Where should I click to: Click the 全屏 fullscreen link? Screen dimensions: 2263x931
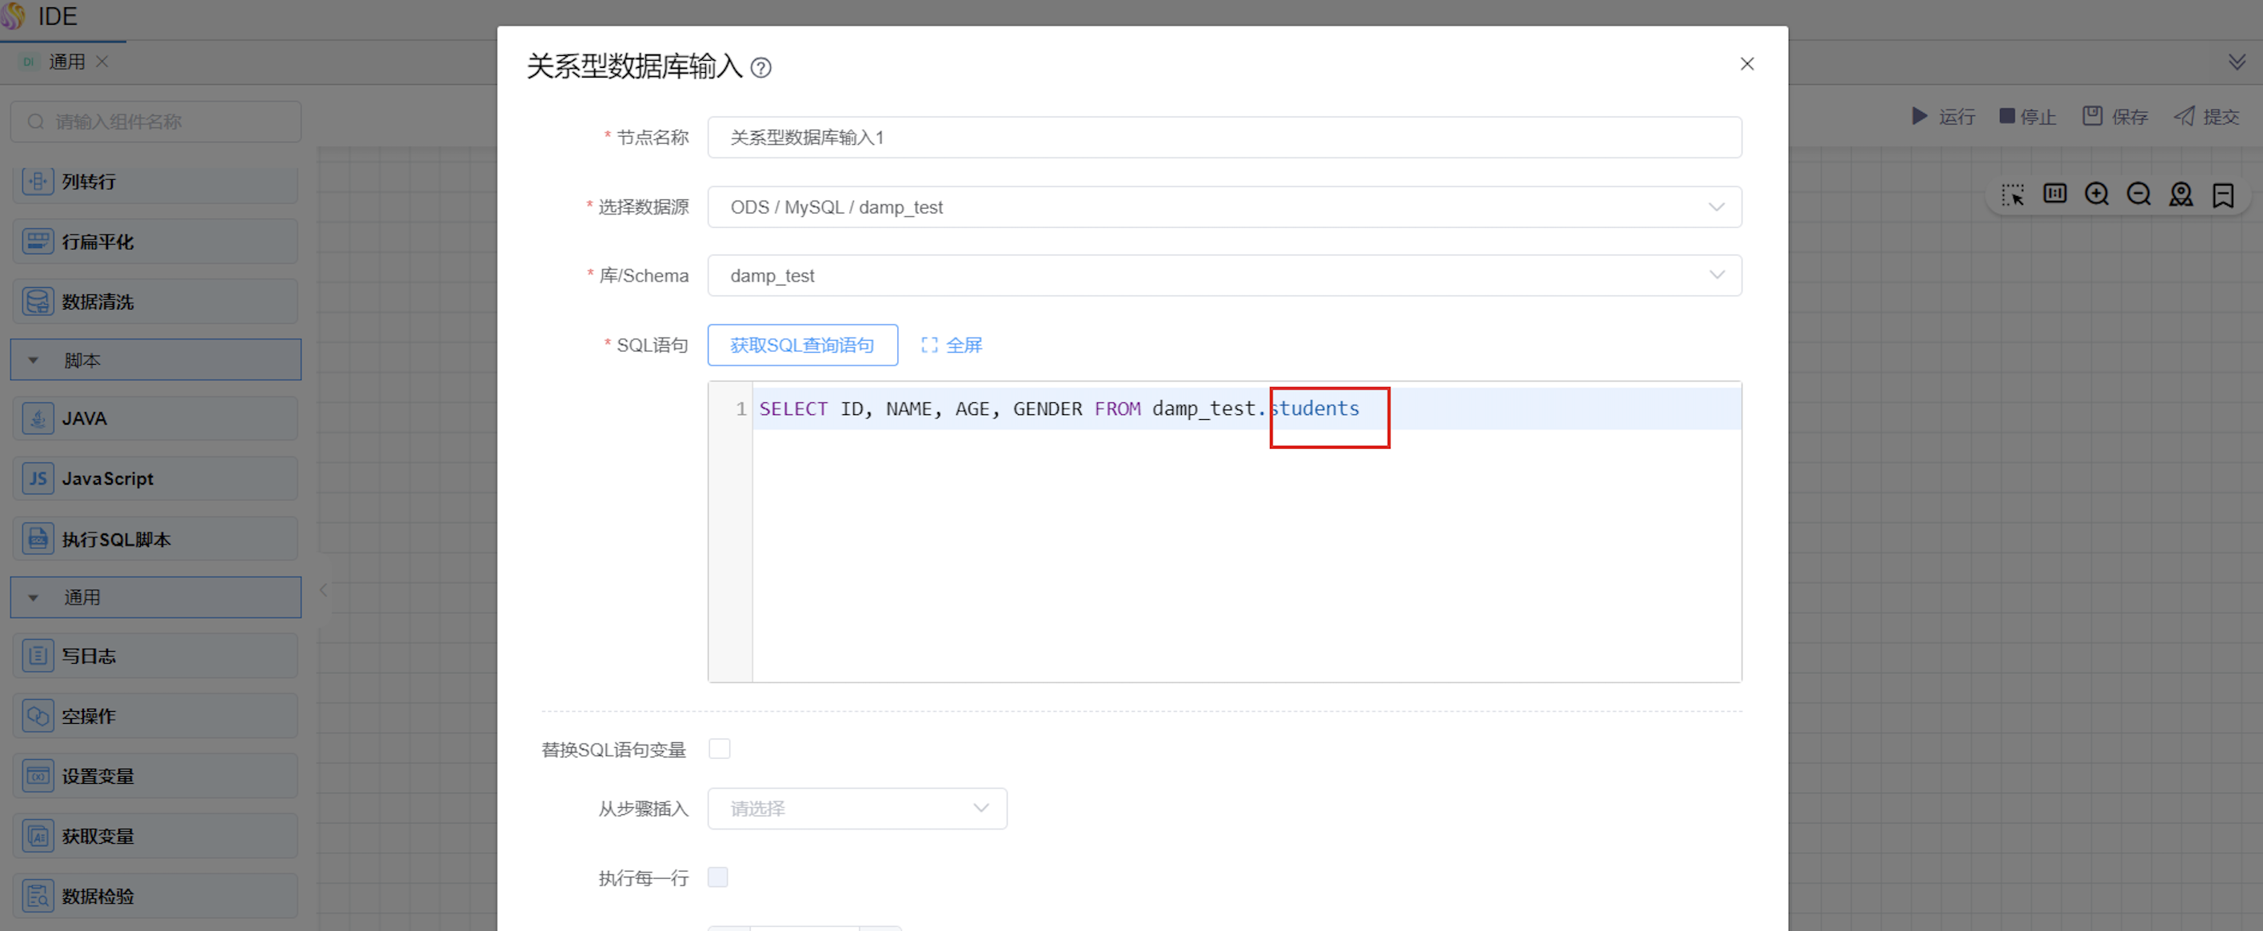952,346
